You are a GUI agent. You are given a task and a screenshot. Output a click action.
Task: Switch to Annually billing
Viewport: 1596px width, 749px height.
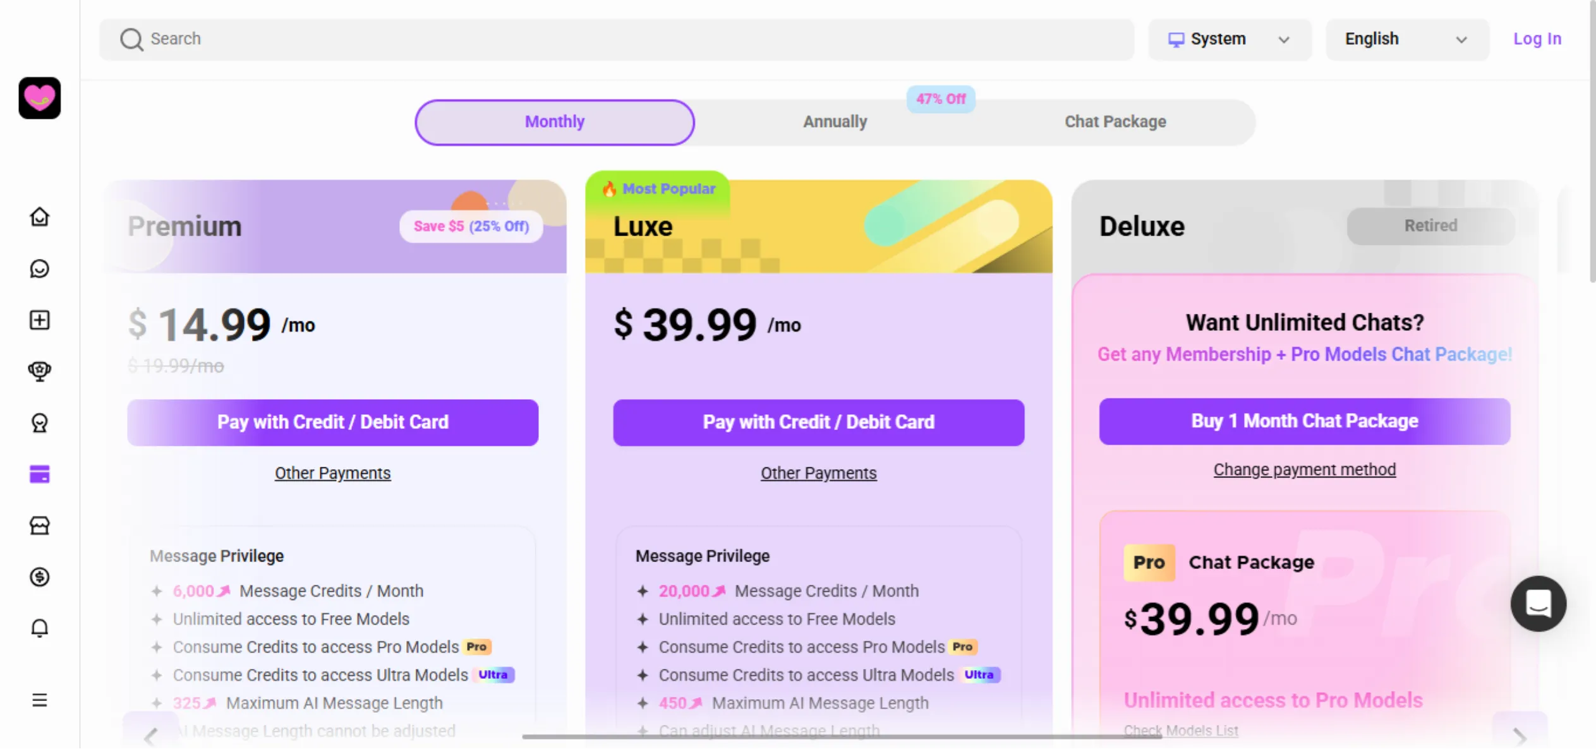coord(835,122)
